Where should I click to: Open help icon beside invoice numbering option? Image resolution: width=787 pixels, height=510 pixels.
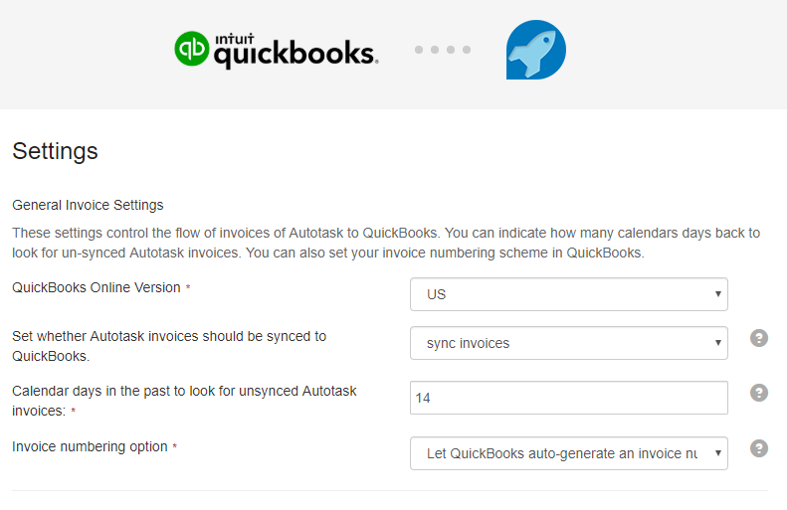[759, 448]
